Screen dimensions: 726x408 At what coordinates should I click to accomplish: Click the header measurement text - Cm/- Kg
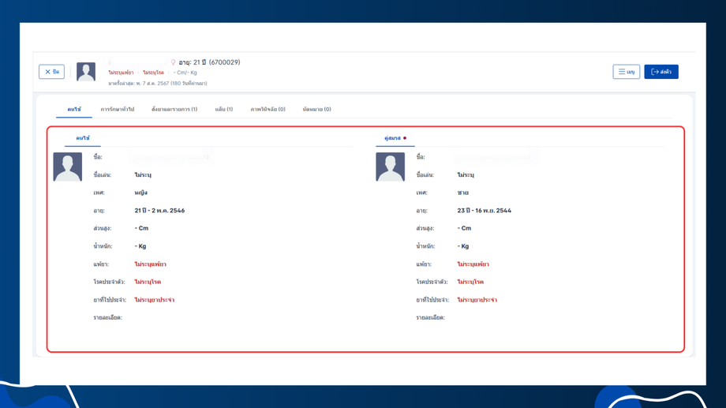(185, 73)
